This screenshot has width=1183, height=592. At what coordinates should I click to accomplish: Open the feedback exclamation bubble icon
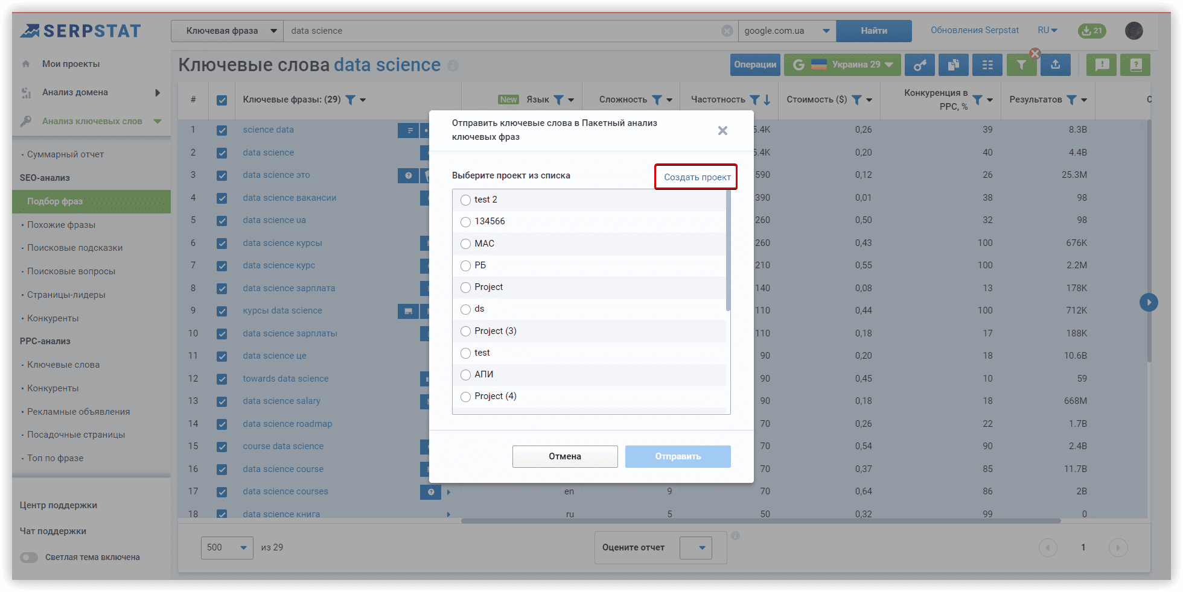1102,65
